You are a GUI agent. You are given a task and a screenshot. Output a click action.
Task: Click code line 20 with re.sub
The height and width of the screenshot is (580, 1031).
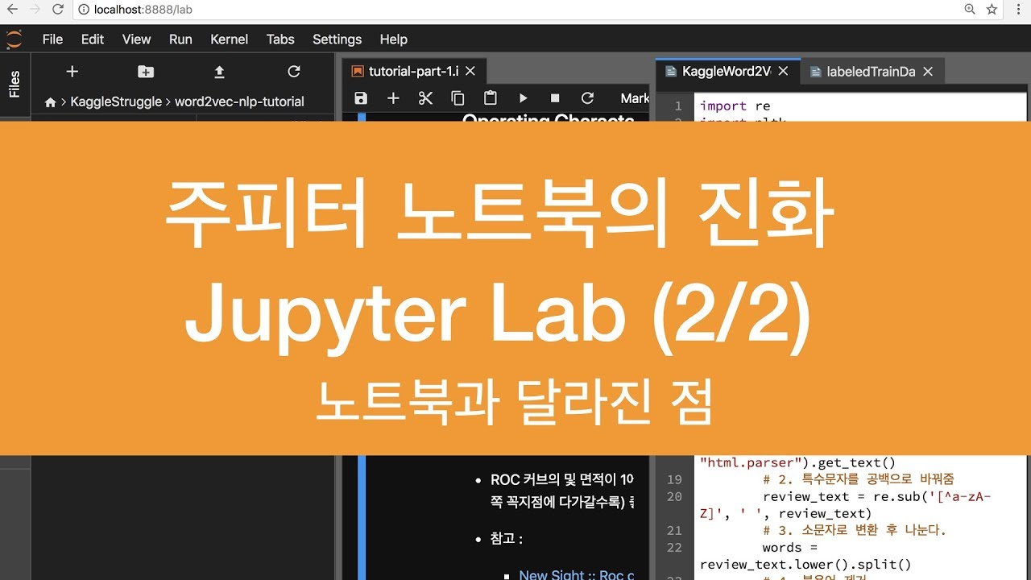click(876, 496)
